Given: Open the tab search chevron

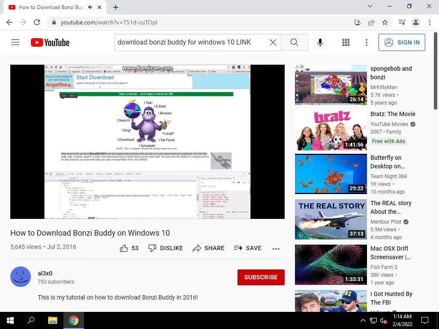Looking at the screenshot, I should coord(370,6).
